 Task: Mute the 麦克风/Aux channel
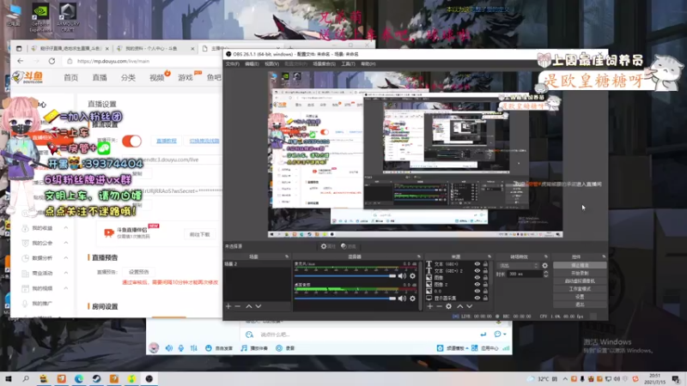(x=402, y=276)
